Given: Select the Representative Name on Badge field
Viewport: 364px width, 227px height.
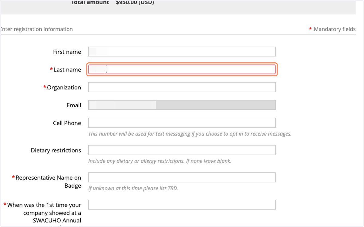Looking at the screenshot, I should (182, 177).
